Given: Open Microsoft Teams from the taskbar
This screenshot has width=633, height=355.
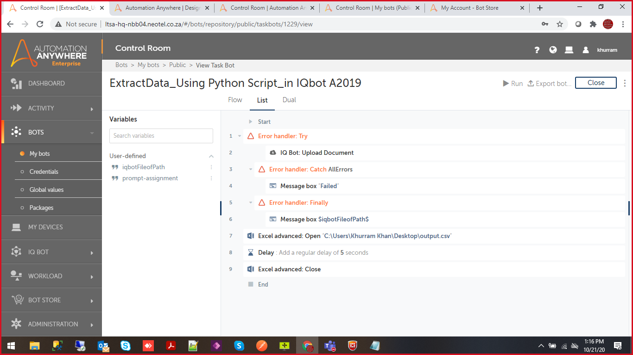Looking at the screenshot, I should [330, 346].
